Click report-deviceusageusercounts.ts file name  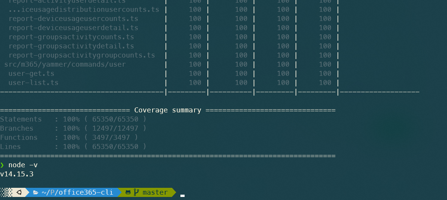[x=73, y=19]
